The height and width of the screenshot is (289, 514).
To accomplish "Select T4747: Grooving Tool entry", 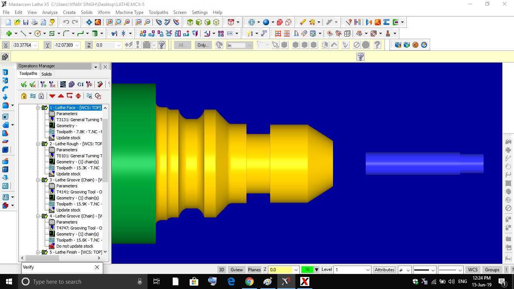I will [x=79, y=228].
